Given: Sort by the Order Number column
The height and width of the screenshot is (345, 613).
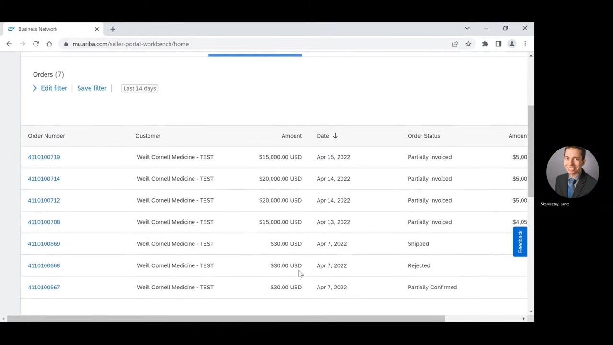Looking at the screenshot, I should point(46,136).
